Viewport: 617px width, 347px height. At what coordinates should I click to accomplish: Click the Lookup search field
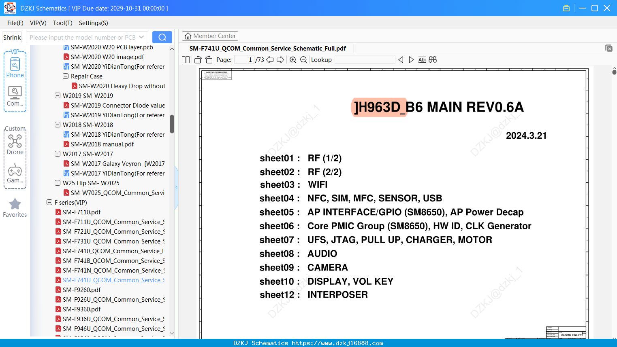(365, 60)
